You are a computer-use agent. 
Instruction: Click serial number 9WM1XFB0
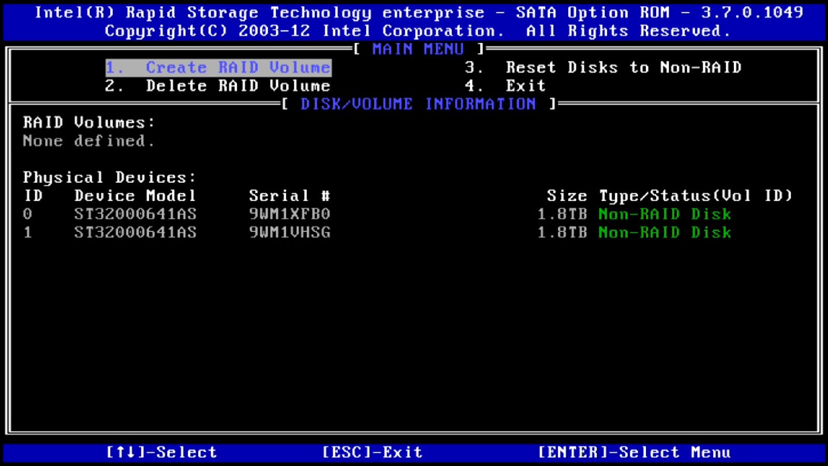(290, 214)
